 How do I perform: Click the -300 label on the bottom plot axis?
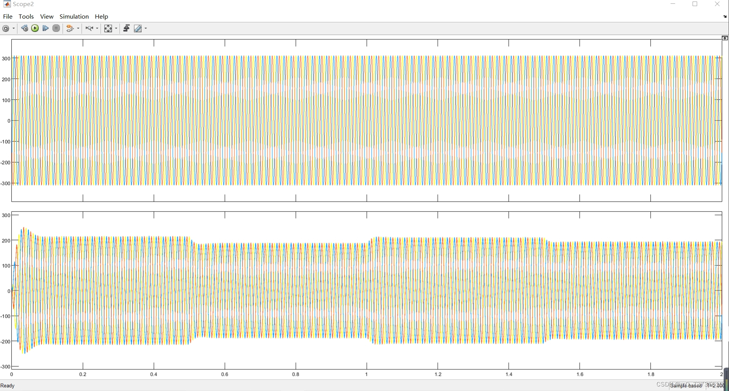(x=5, y=367)
